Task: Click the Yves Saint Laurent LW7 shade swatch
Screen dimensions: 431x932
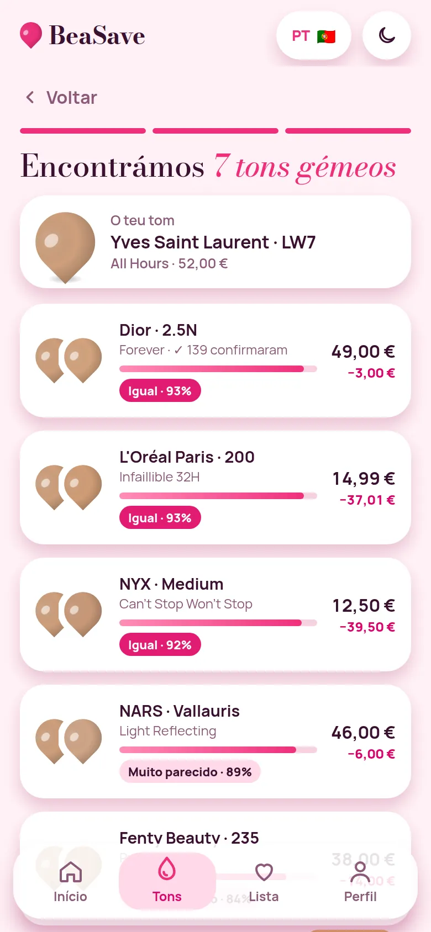Action: click(x=65, y=247)
